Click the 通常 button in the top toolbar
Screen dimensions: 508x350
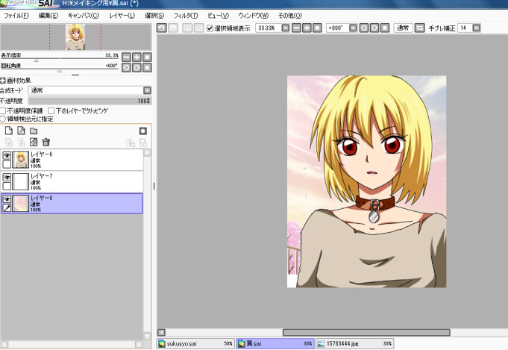(403, 28)
